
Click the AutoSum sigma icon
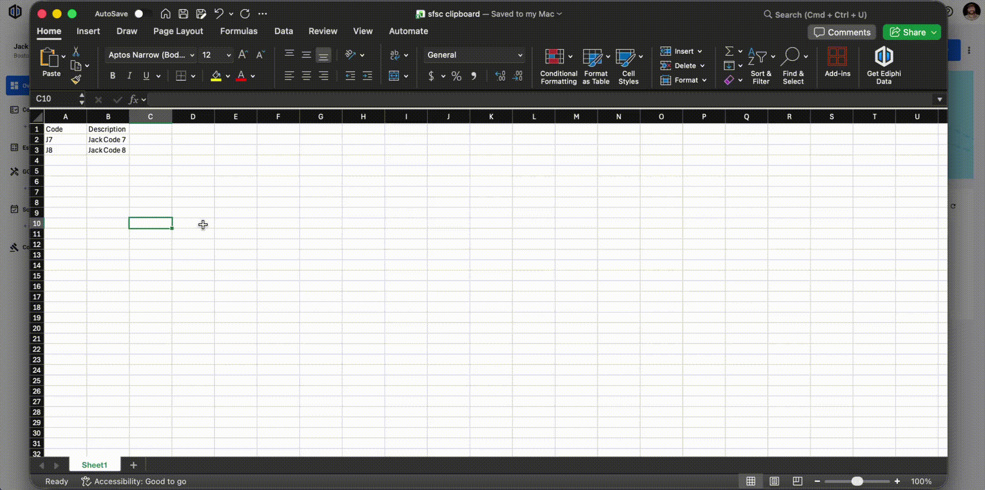tap(729, 51)
